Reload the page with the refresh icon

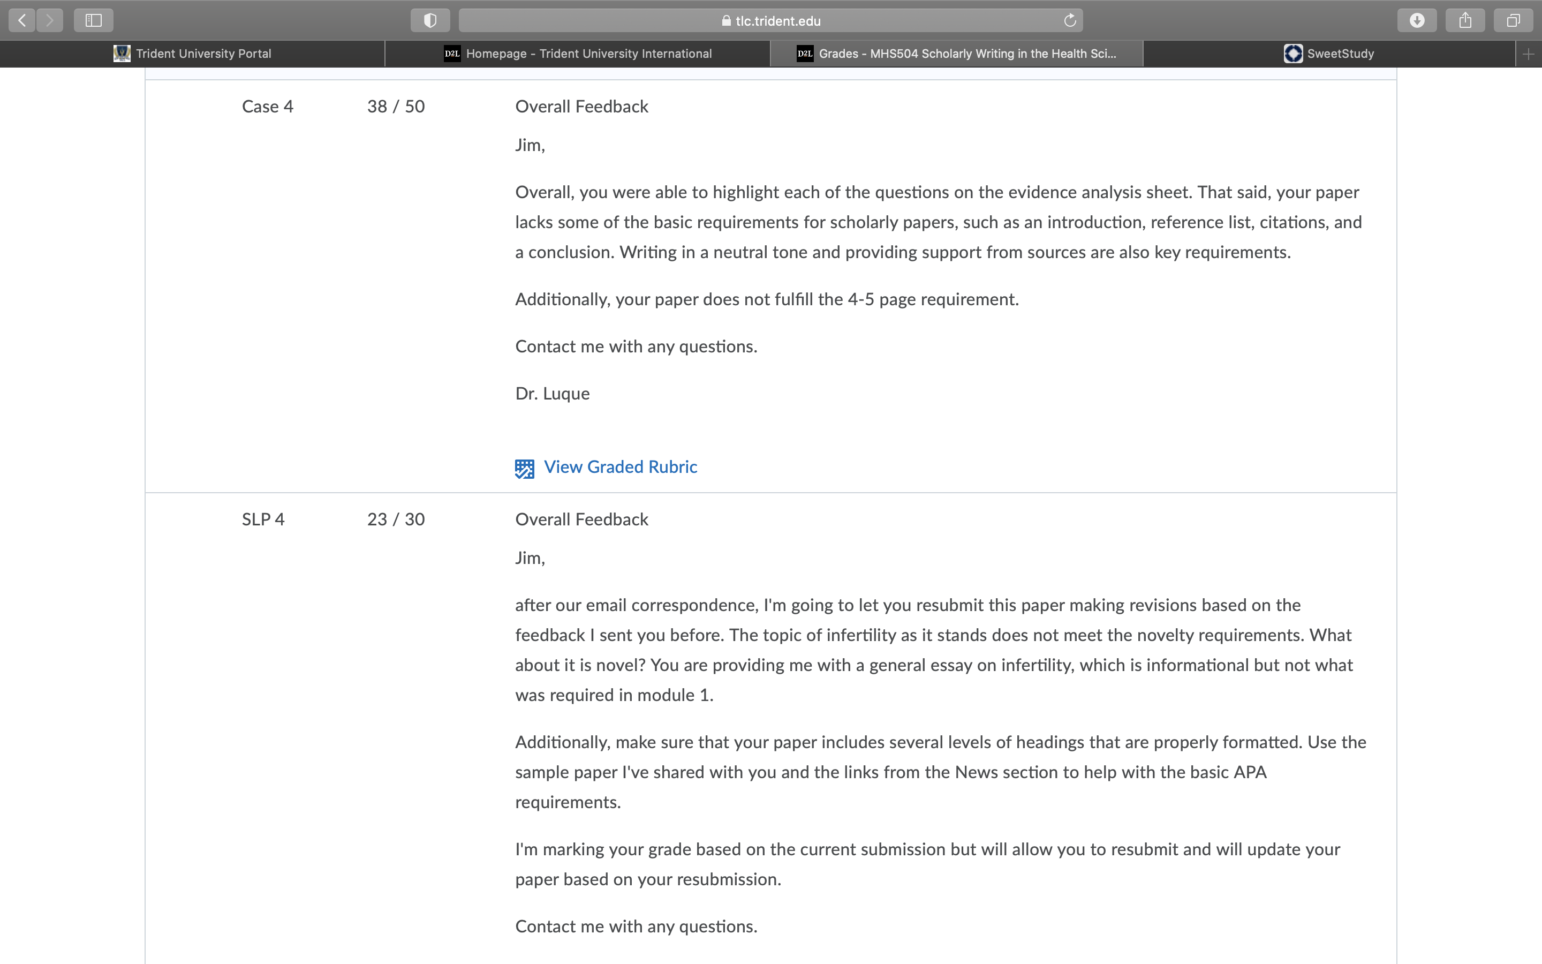[1070, 20]
